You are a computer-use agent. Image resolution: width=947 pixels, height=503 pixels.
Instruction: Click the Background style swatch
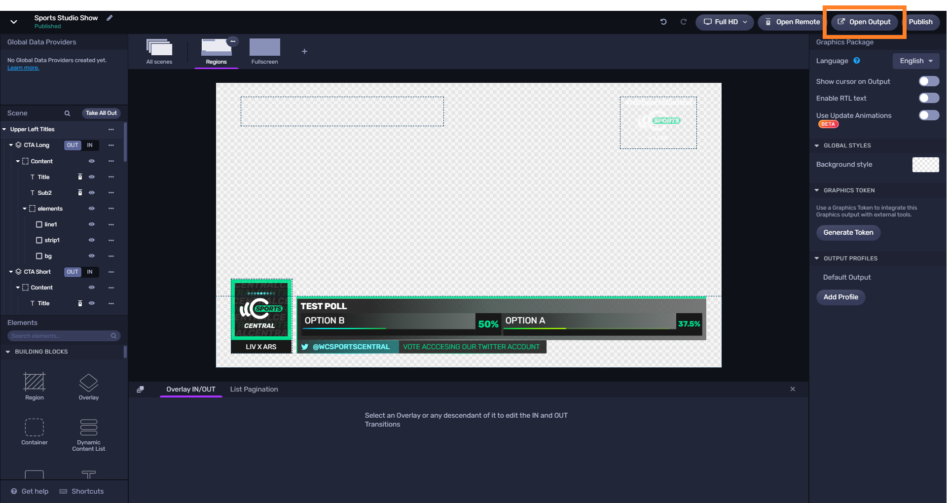tap(925, 165)
